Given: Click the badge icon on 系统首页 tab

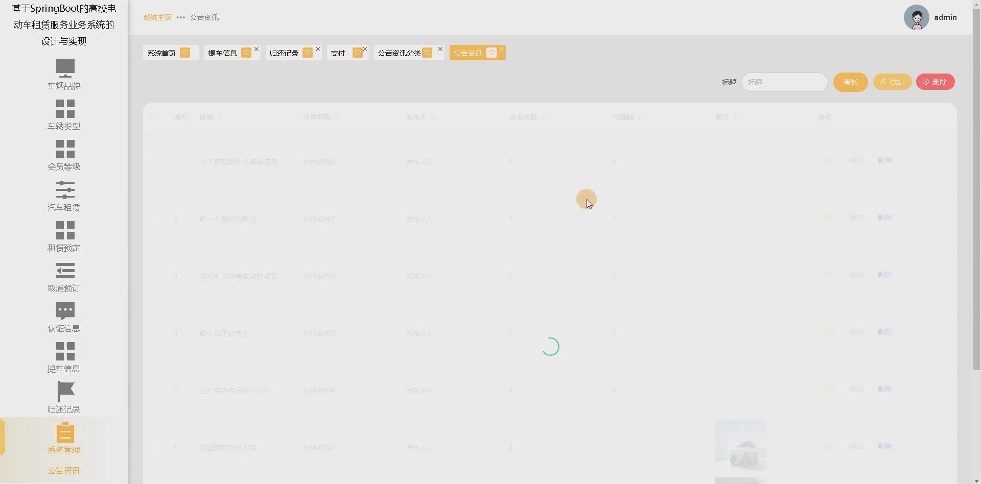Looking at the screenshot, I should (x=185, y=53).
